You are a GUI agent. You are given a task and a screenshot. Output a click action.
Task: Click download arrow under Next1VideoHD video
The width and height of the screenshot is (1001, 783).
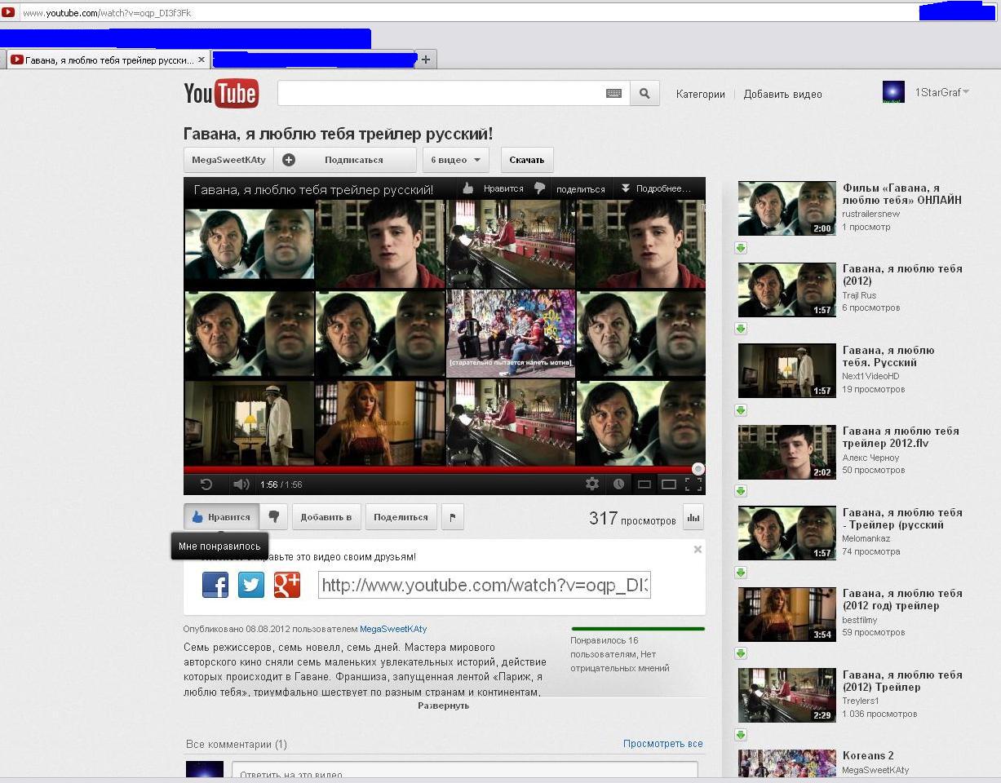coord(741,410)
